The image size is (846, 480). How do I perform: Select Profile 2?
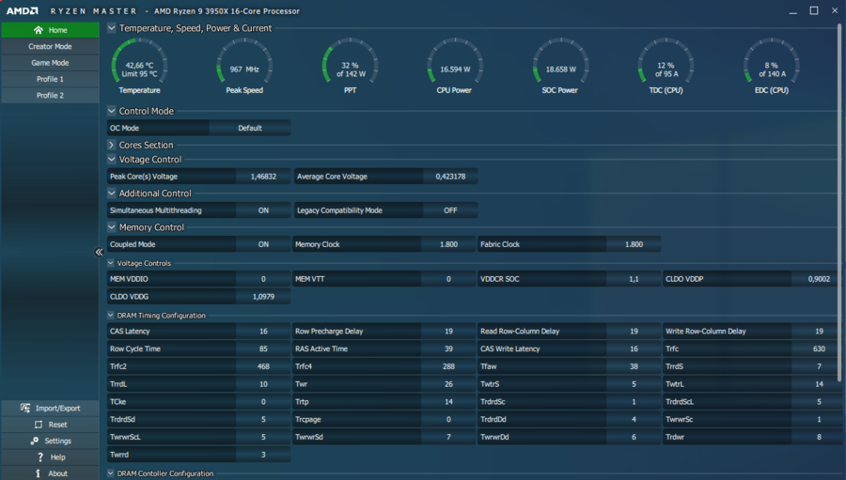[x=50, y=95]
